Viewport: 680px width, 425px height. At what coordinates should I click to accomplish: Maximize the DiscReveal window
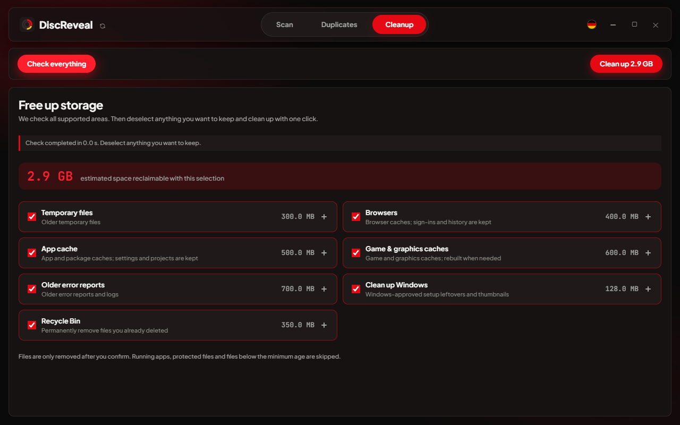coord(634,24)
